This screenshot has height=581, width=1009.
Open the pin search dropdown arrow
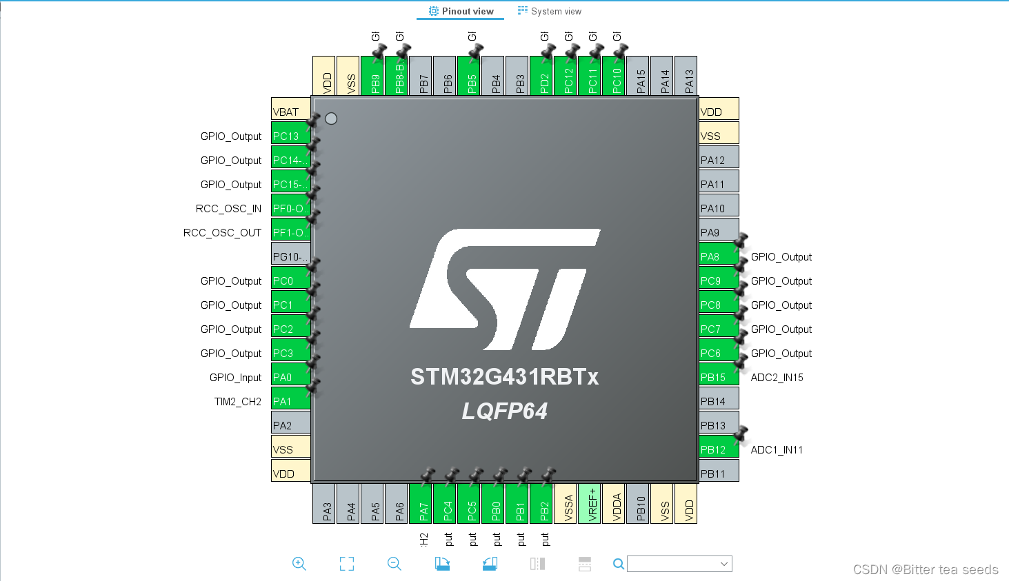724,564
